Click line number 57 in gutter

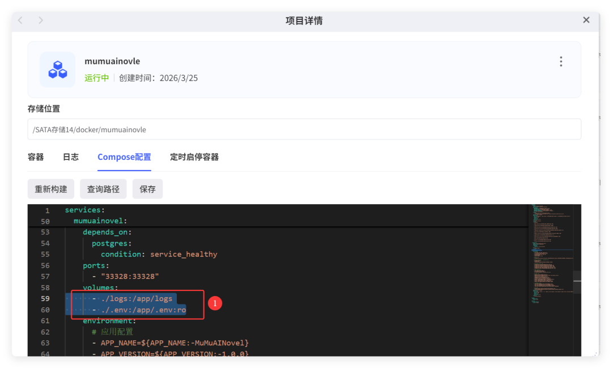[45, 277]
